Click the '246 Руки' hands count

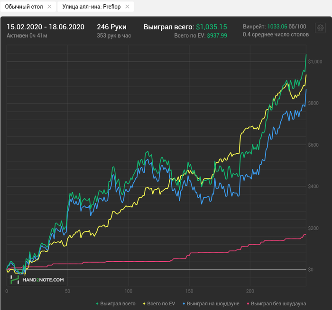coord(111,27)
